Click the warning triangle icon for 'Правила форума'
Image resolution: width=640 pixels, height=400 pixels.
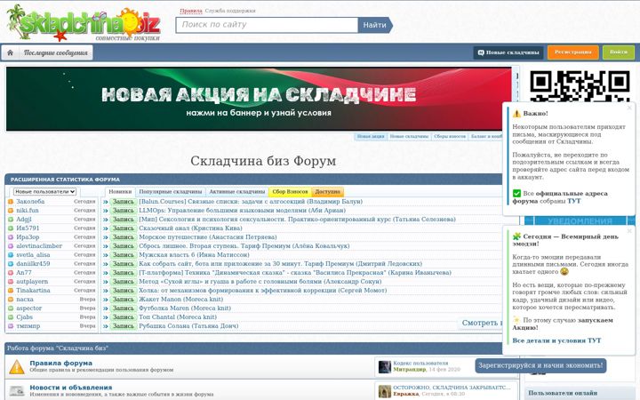17,366
